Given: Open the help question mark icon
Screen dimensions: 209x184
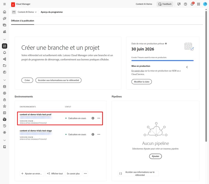Looking at the screenshot, I should pos(185,4).
